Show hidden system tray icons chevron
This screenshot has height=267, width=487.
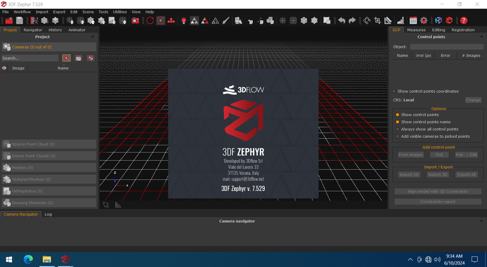410,260
